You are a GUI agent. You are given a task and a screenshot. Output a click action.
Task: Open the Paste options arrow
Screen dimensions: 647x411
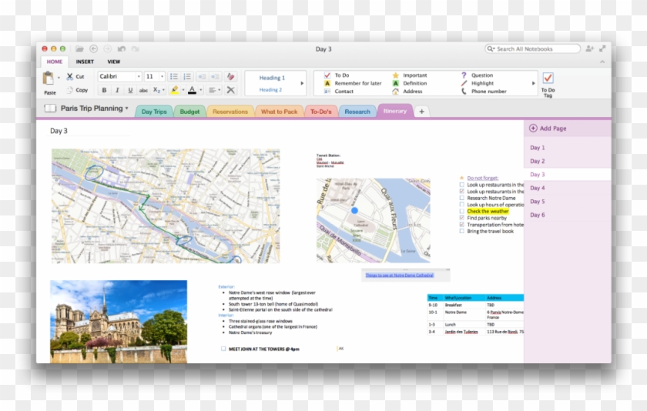(59, 78)
